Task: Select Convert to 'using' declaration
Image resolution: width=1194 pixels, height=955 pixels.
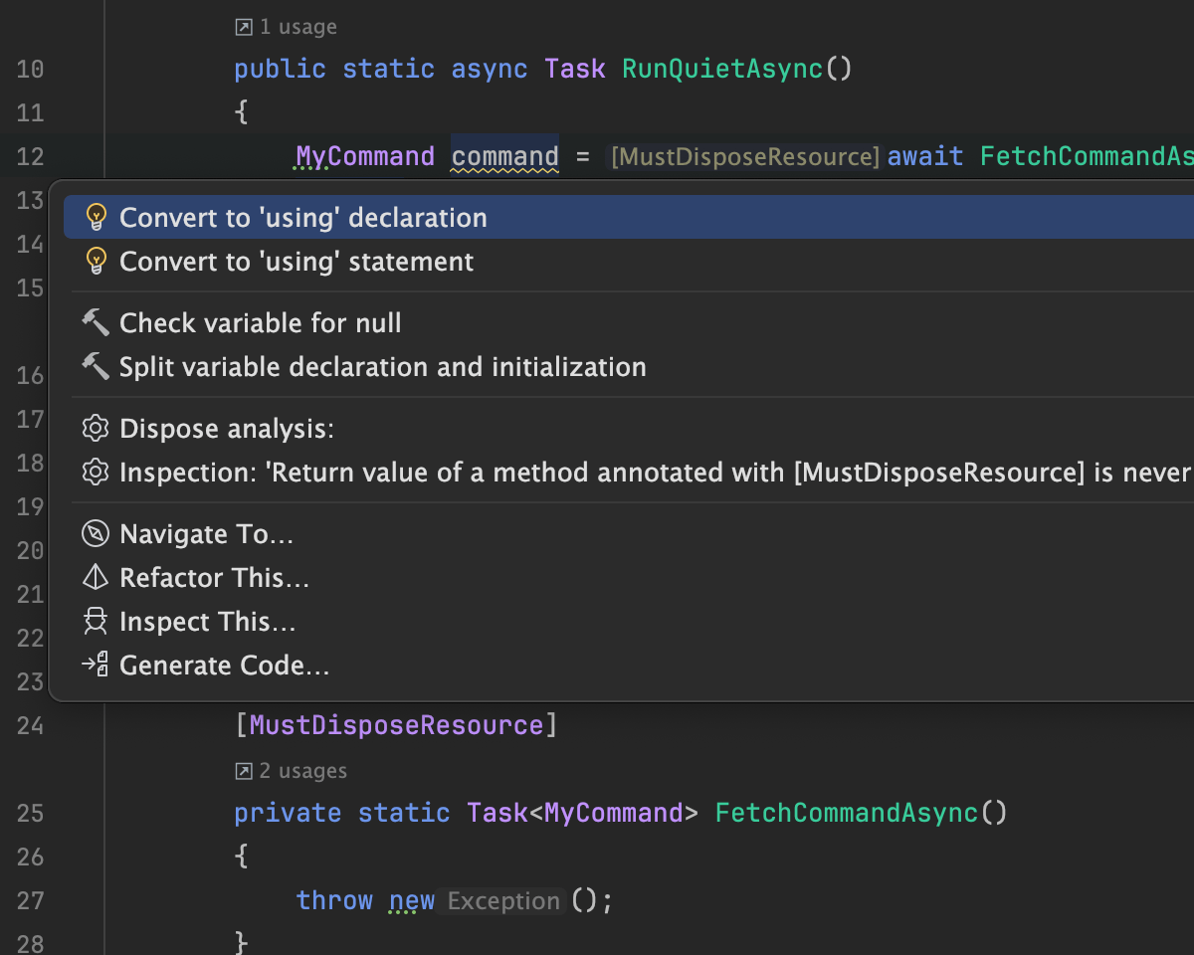Action: [x=303, y=218]
